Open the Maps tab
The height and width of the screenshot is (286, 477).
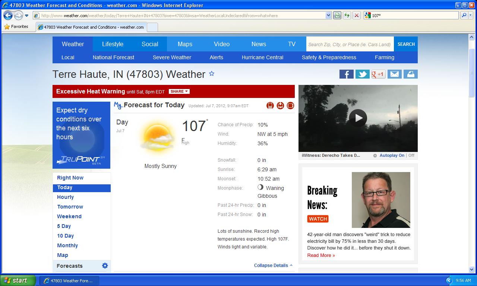tap(185, 44)
